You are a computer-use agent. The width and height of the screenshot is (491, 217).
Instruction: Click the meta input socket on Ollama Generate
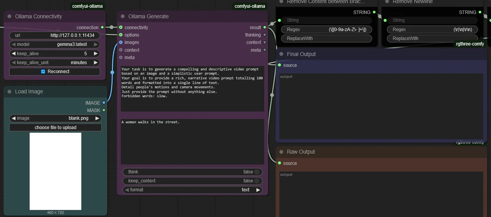(121, 57)
